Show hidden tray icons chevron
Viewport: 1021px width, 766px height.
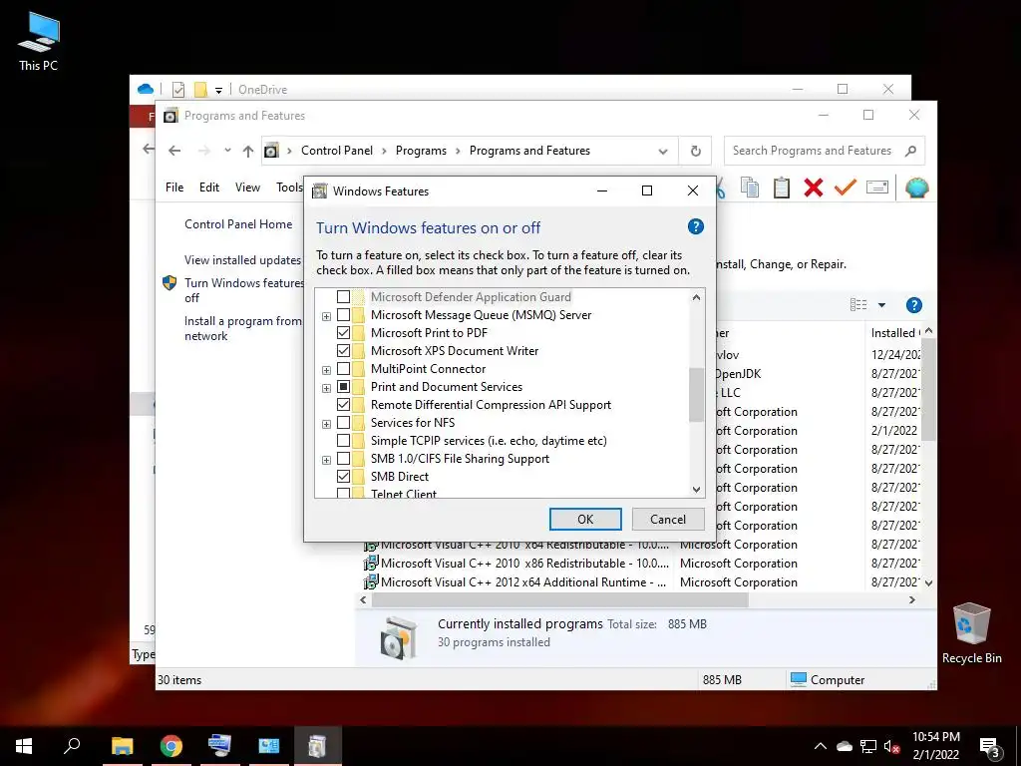click(x=821, y=746)
